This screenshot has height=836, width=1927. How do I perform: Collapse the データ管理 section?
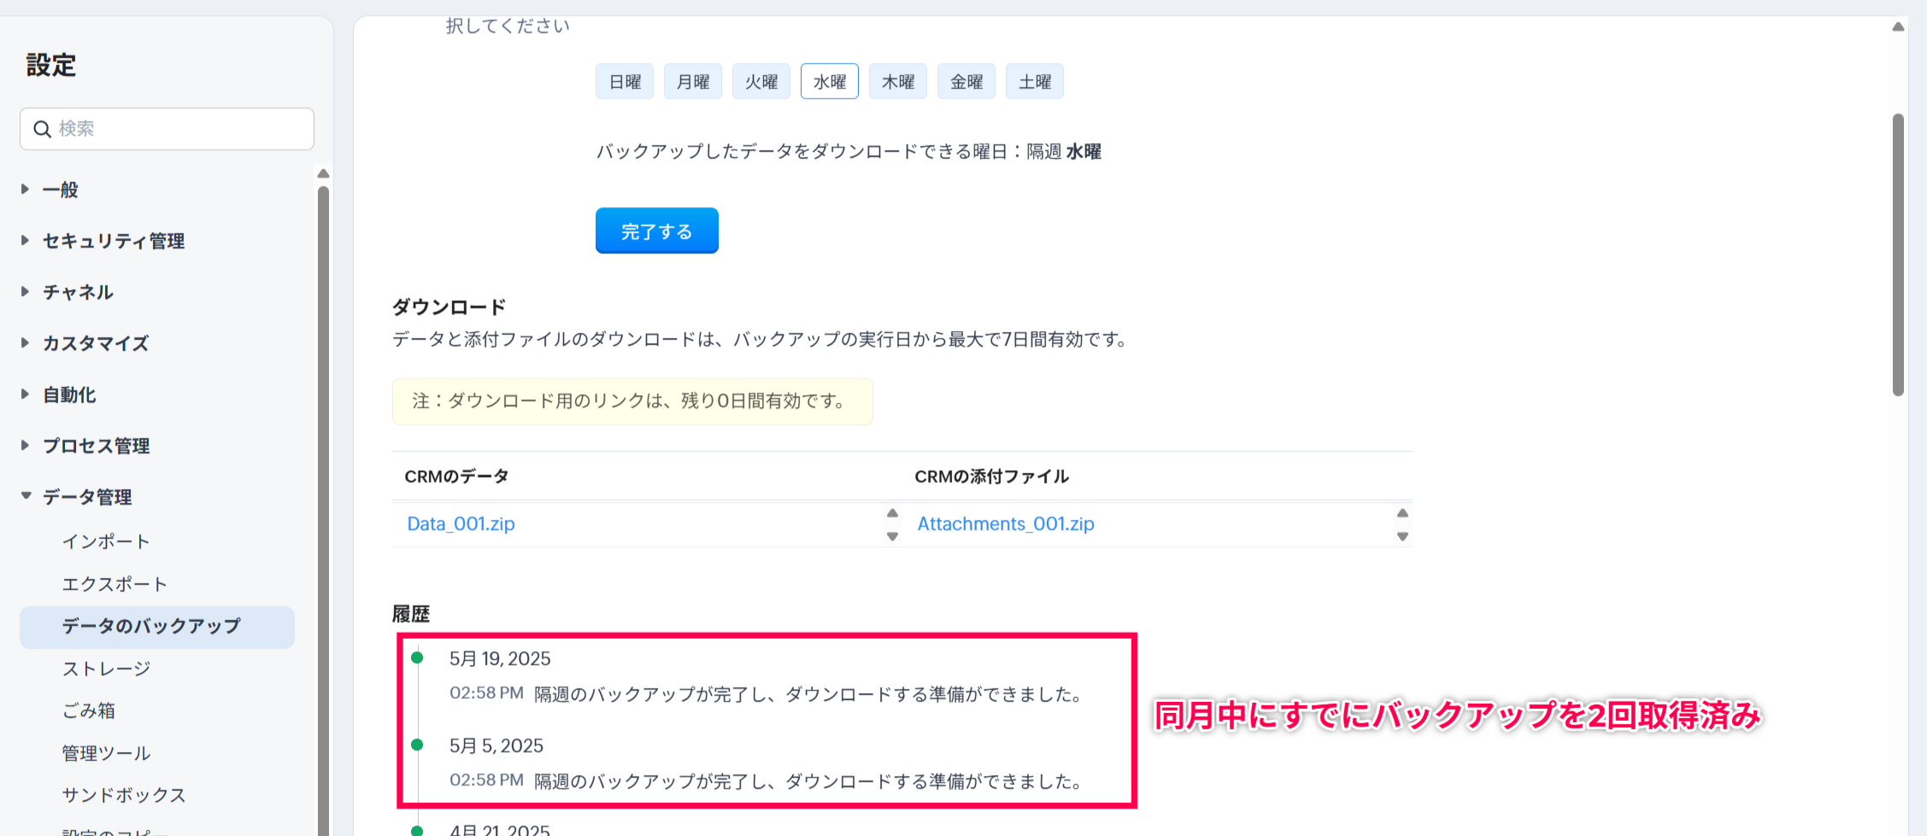(87, 497)
